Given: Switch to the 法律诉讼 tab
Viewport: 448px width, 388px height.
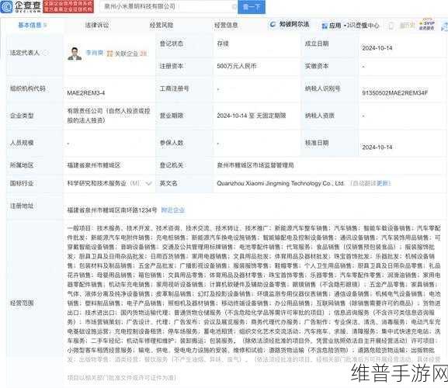Looking at the screenshot, I should coord(97,25).
